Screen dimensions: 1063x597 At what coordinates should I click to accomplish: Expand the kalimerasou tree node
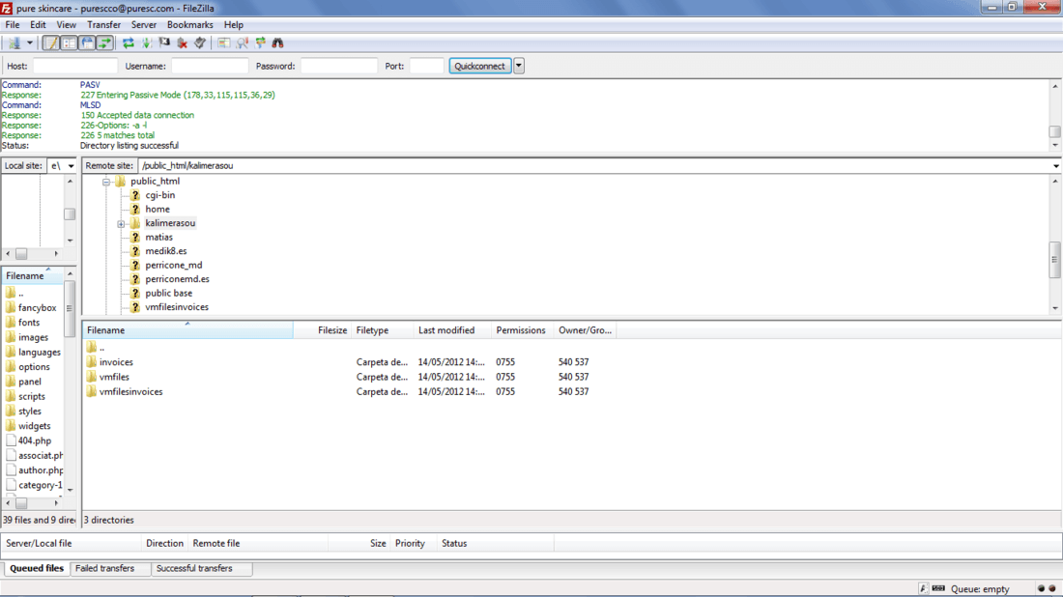(121, 223)
